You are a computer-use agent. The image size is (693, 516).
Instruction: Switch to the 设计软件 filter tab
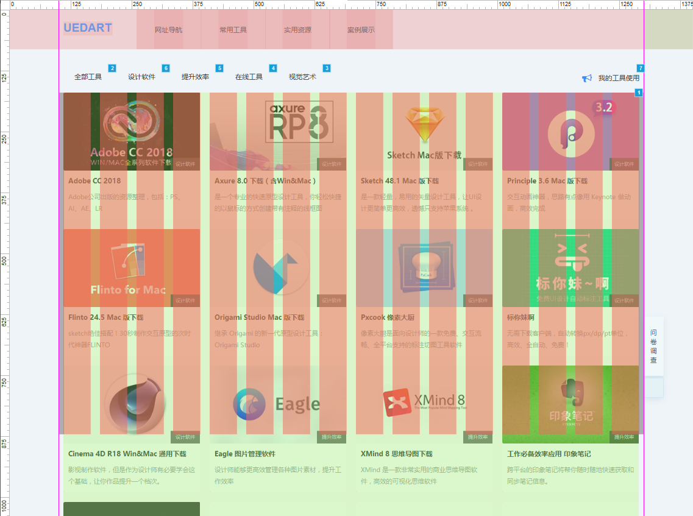[x=141, y=77]
